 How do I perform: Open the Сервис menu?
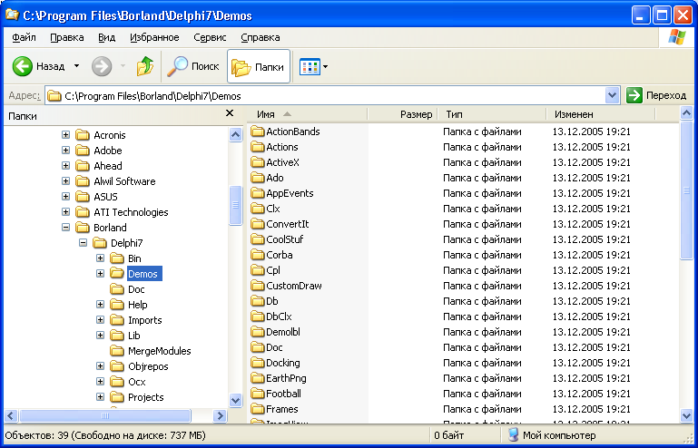click(x=210, y=37)
